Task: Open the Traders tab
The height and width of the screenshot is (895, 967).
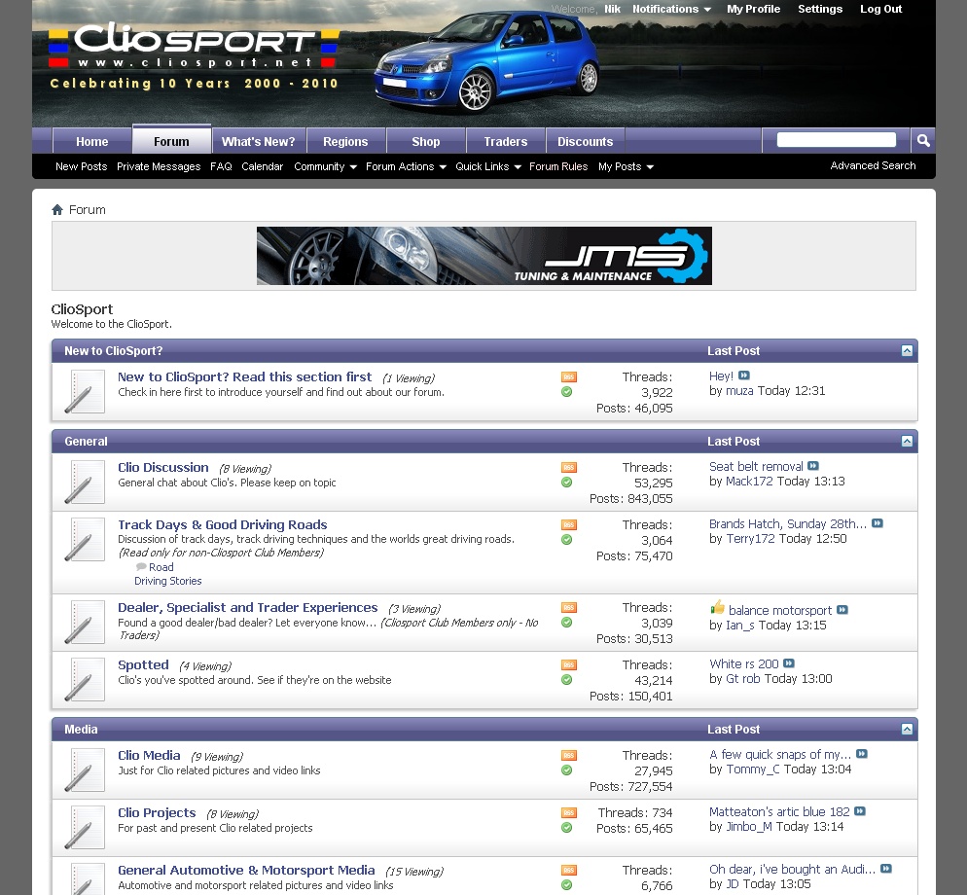Action: tap(505, 141)
